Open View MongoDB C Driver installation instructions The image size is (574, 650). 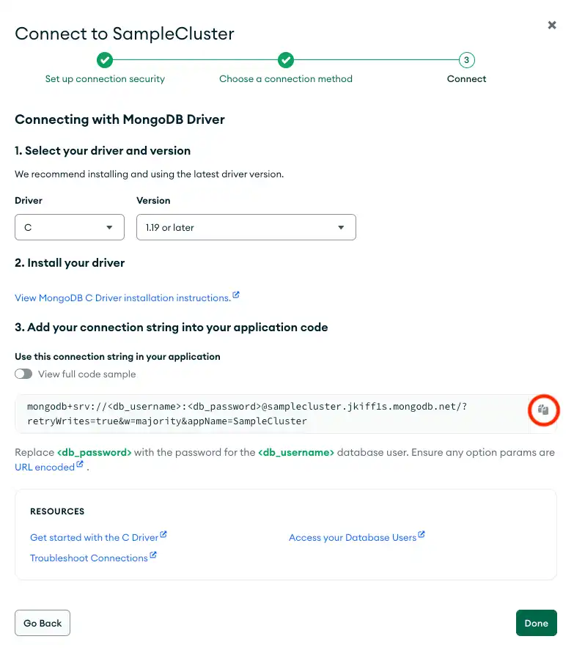(x=121, y=298)
